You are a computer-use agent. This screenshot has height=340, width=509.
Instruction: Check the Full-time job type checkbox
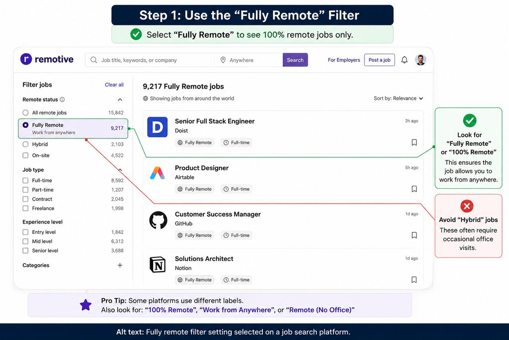(x=25, y=180)
